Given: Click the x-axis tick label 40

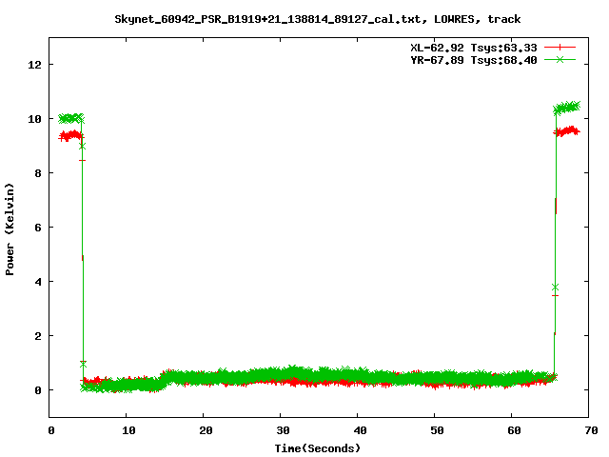Looking at the screenshot, I should coord(360,430).
